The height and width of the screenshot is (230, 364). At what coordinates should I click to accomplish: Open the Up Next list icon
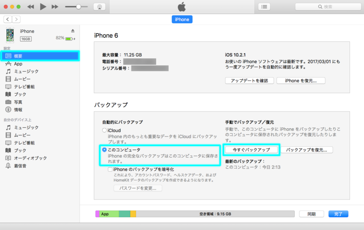click(x=264, y=7)
